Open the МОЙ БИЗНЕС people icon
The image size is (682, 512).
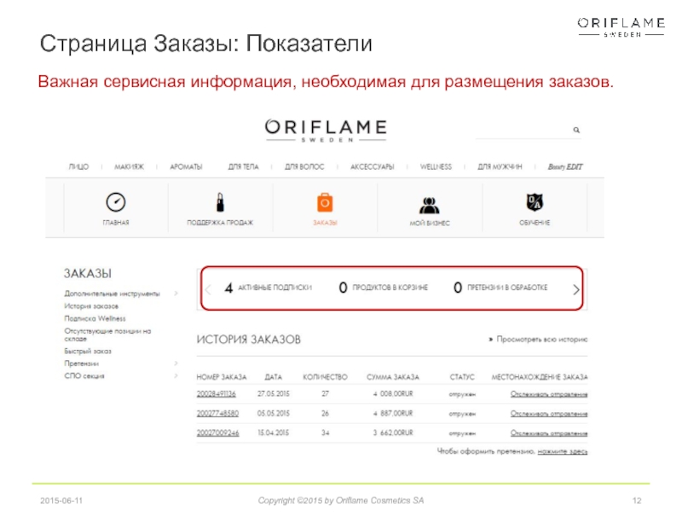[x=430, y=205]
